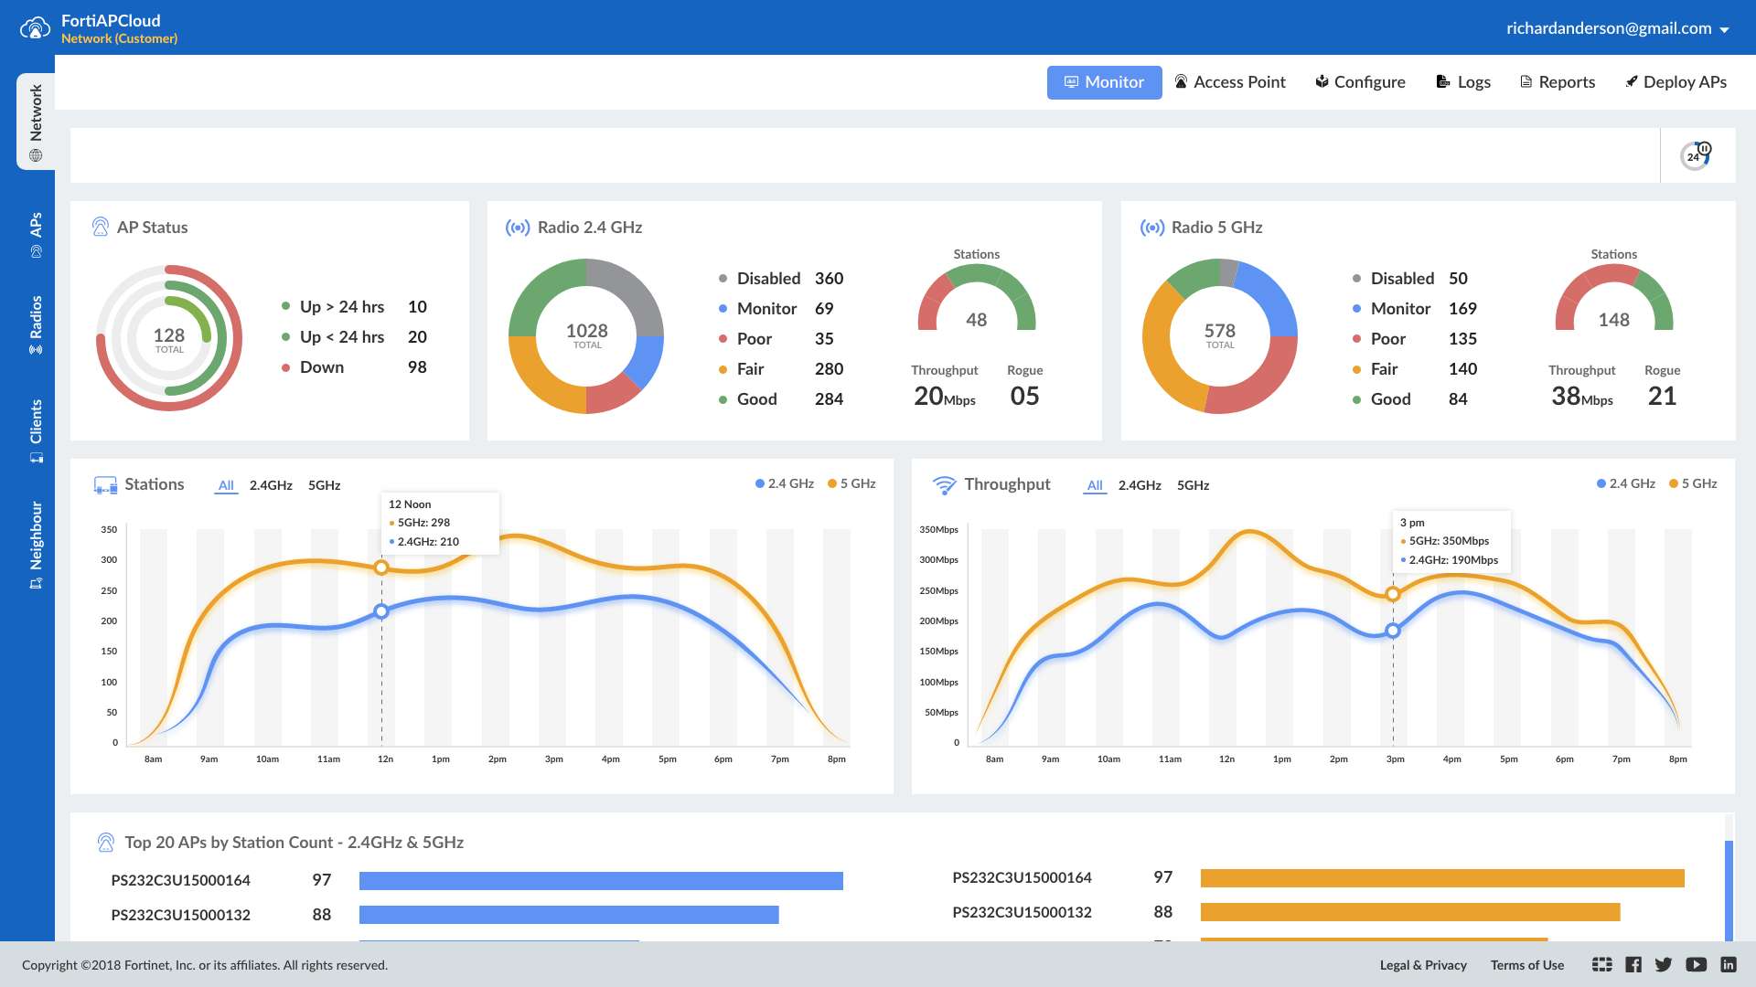
Task: Toggle 5 GHz legend in Stations chart
Action: click(x=851, y=484)
